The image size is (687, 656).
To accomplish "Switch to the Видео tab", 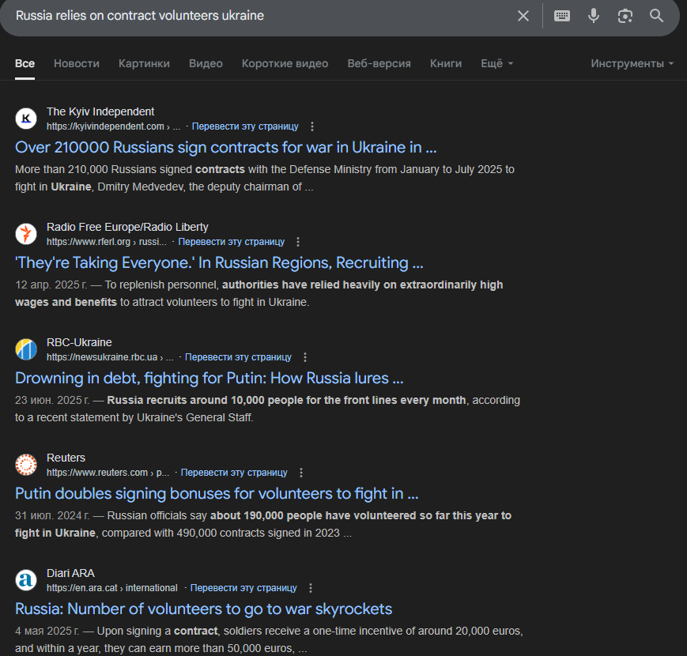I will (206, 64).
